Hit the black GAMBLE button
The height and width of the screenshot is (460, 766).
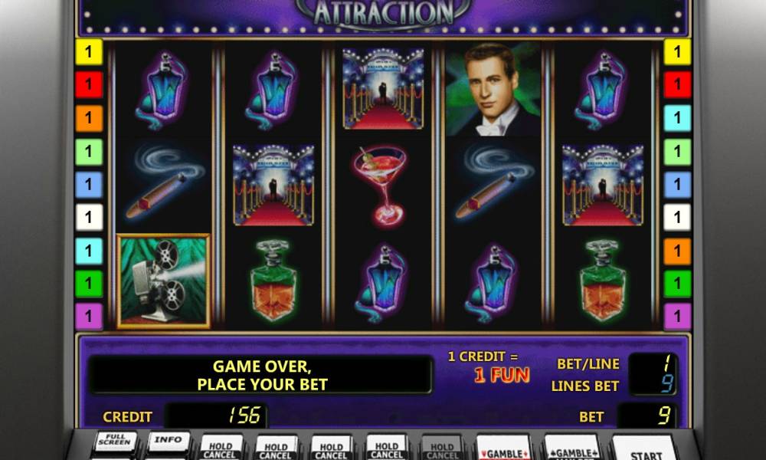click(571, 449)
